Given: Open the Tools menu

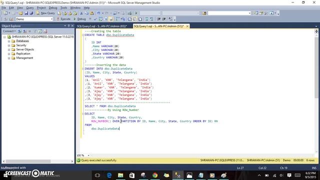Looking at the screenshot, I should (x=63, y=8).
